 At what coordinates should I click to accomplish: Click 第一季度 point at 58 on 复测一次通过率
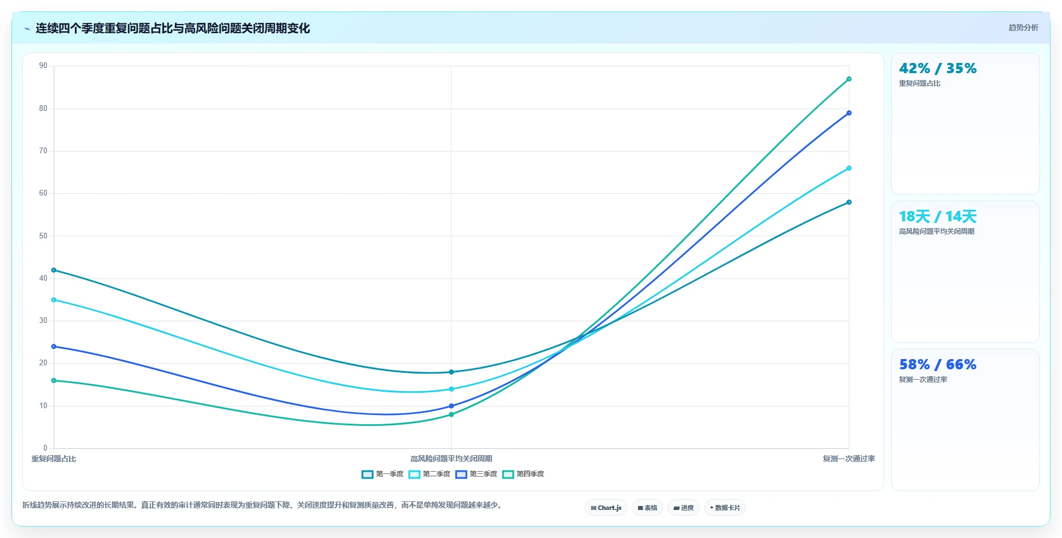pos(849,202)
